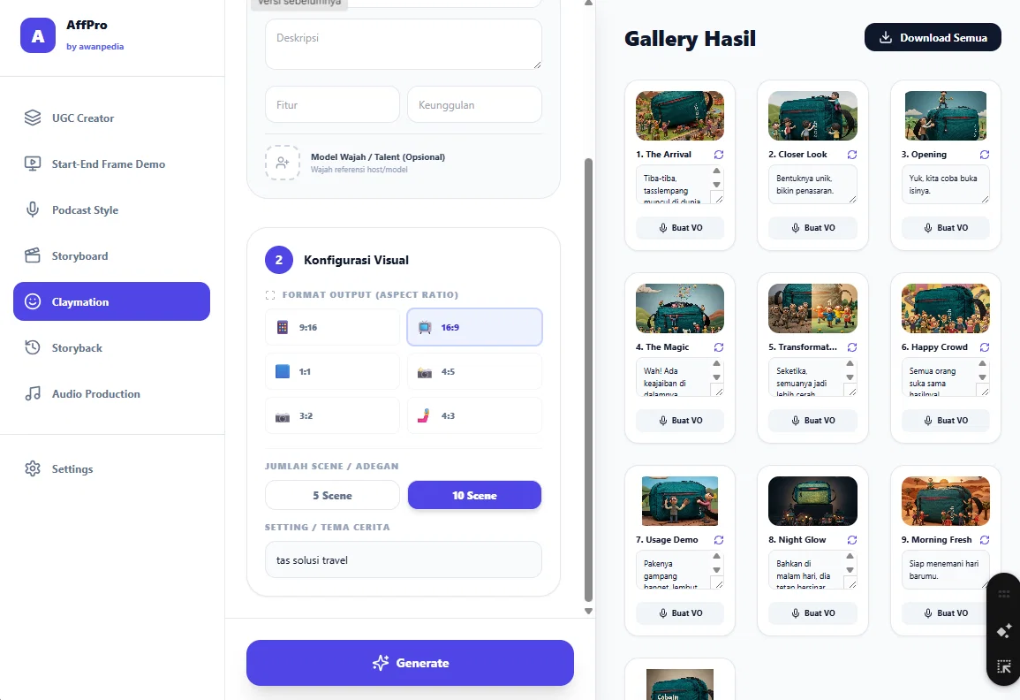This screenshot has width=1020, height=700.
Task: Regenerate the "1. The Arrival" scene
Action: coord(718,155)
